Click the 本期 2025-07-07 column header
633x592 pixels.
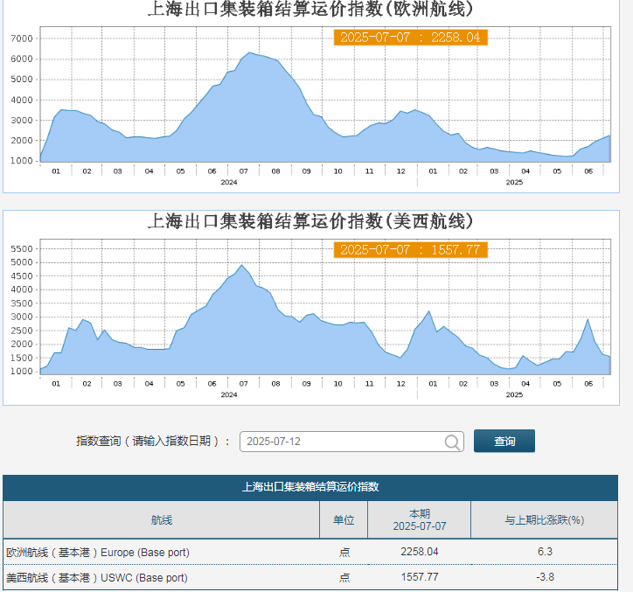420,519
